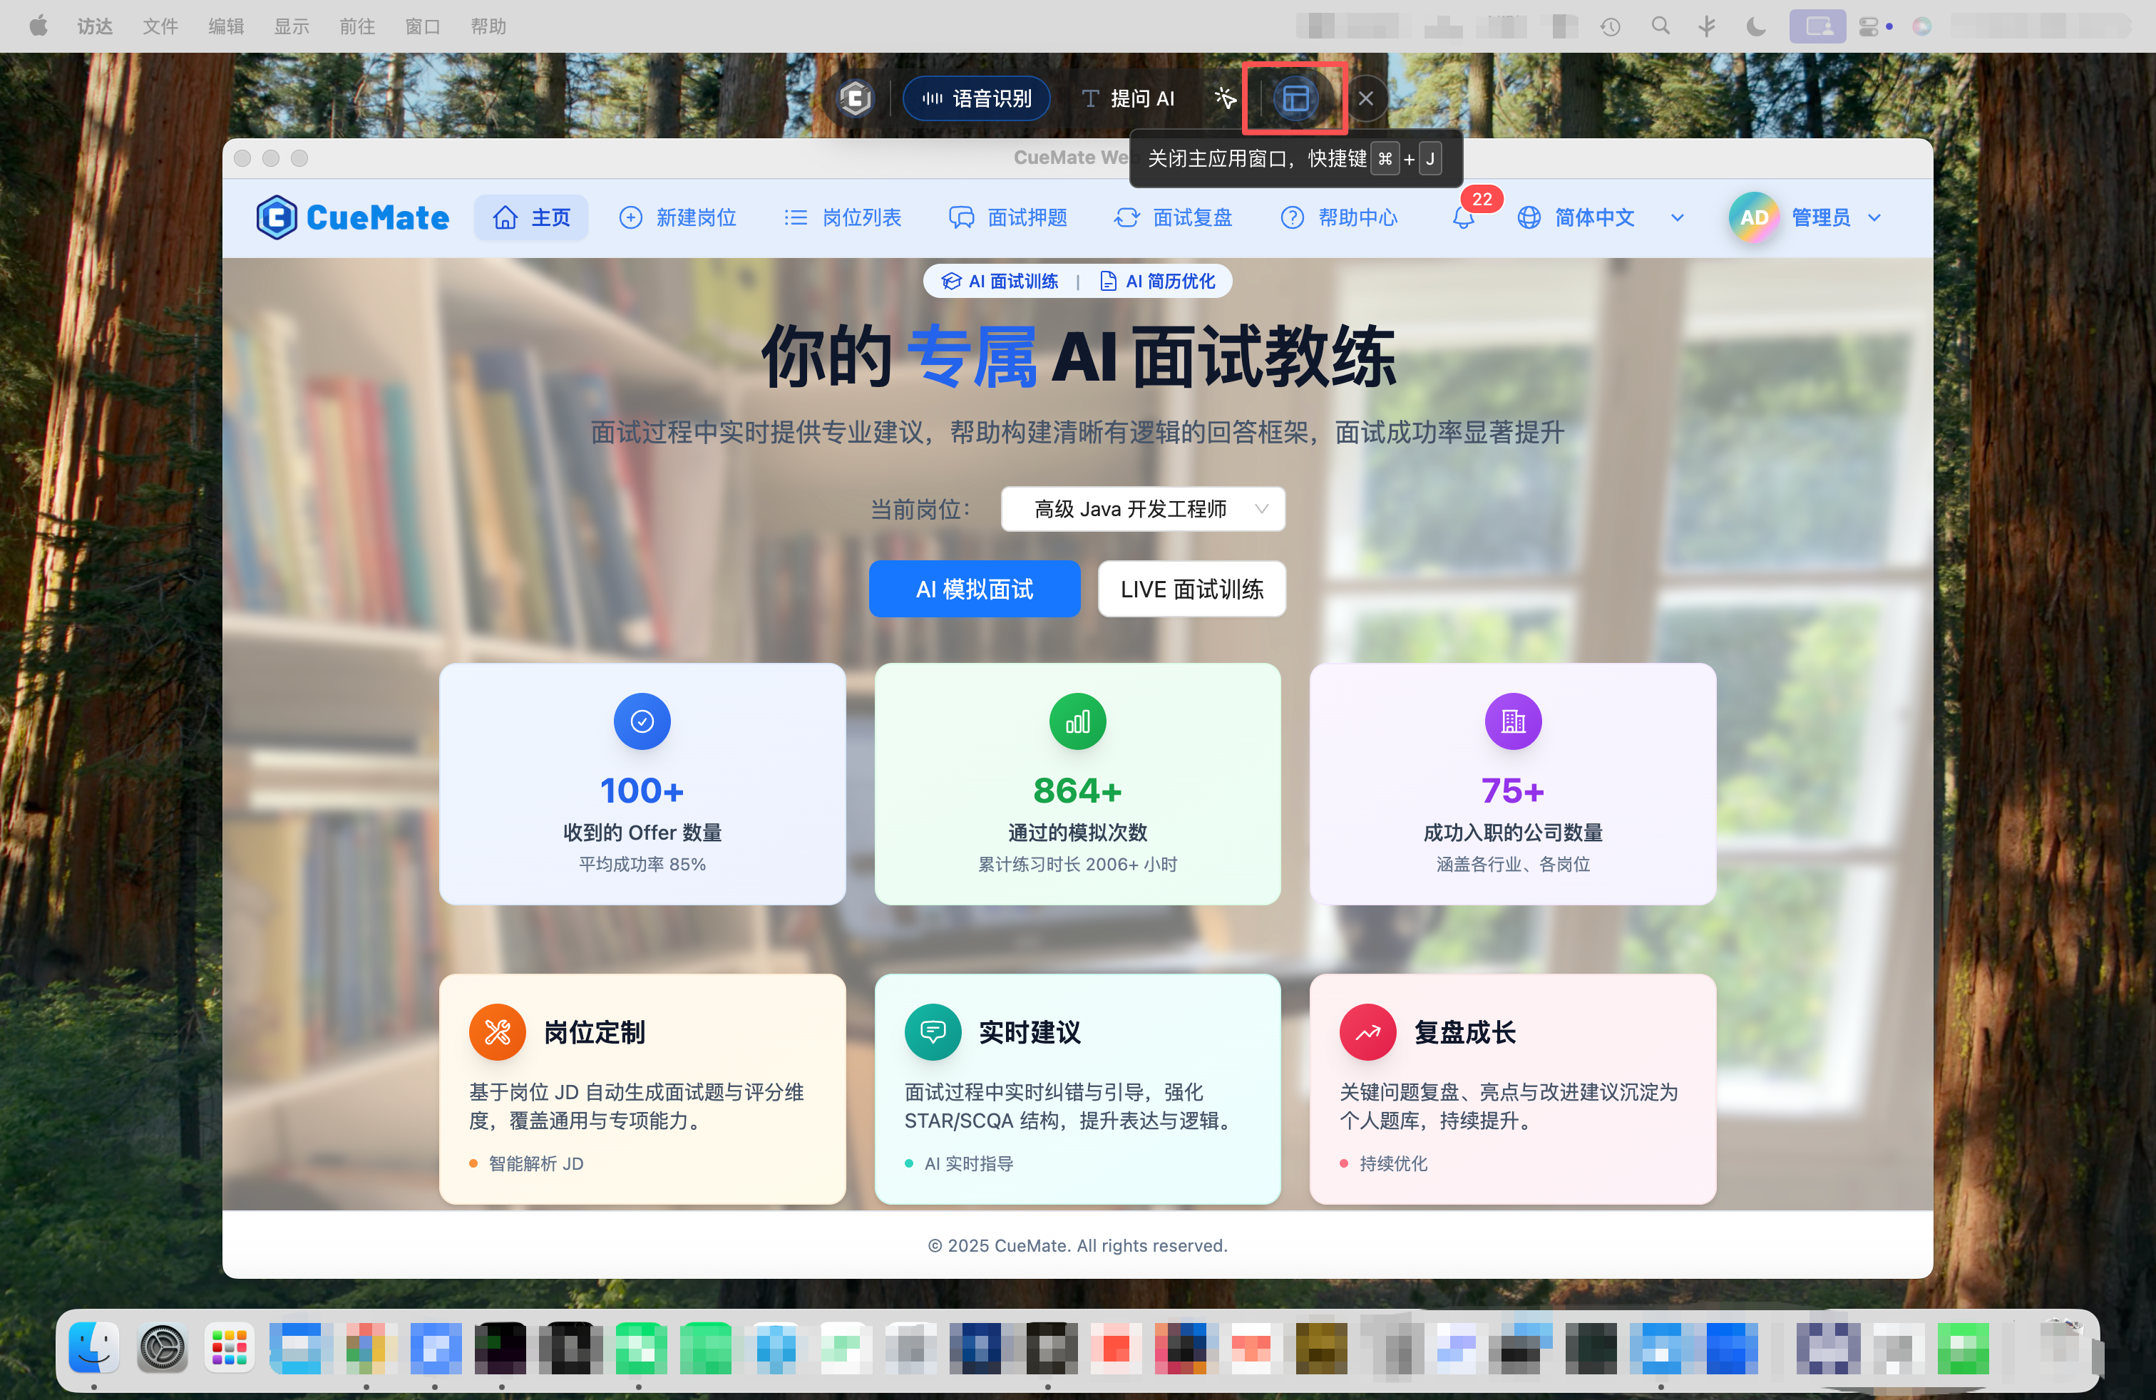Expand the 管理员 account chevron

click(1874, 217)
